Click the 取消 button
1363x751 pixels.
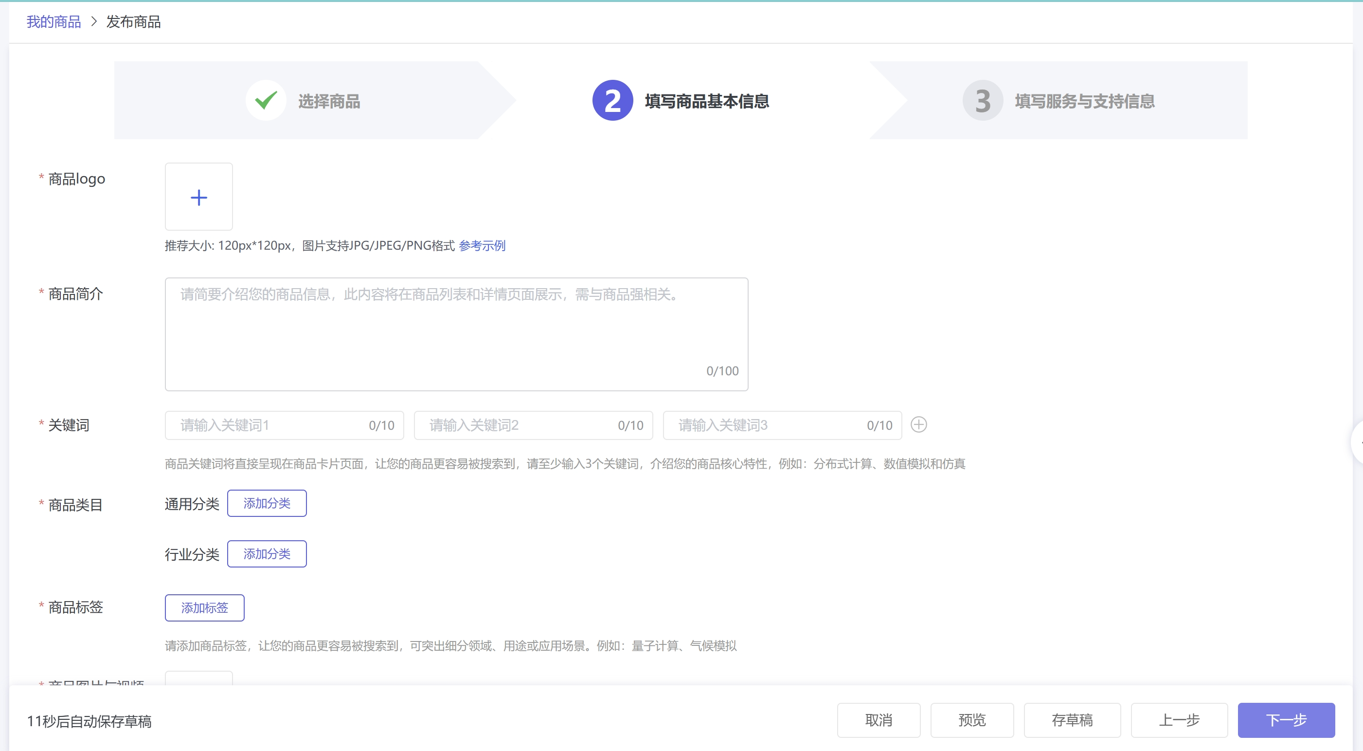879,720
